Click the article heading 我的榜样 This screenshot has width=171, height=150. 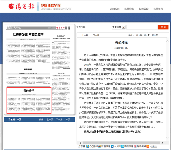coord(121,43)
